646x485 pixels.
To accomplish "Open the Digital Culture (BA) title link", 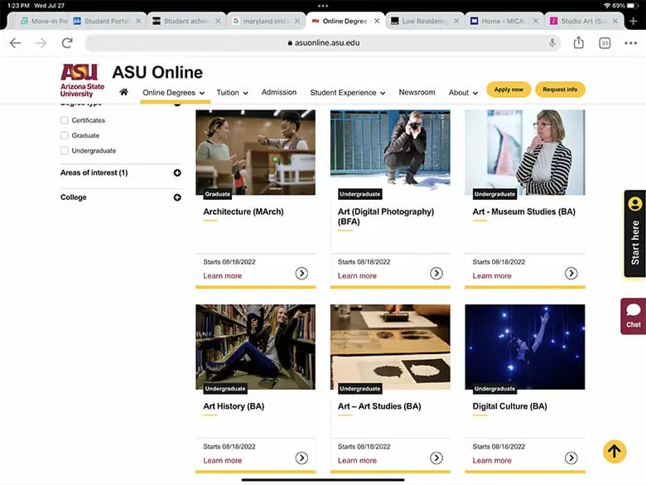I will pos(509,406).
